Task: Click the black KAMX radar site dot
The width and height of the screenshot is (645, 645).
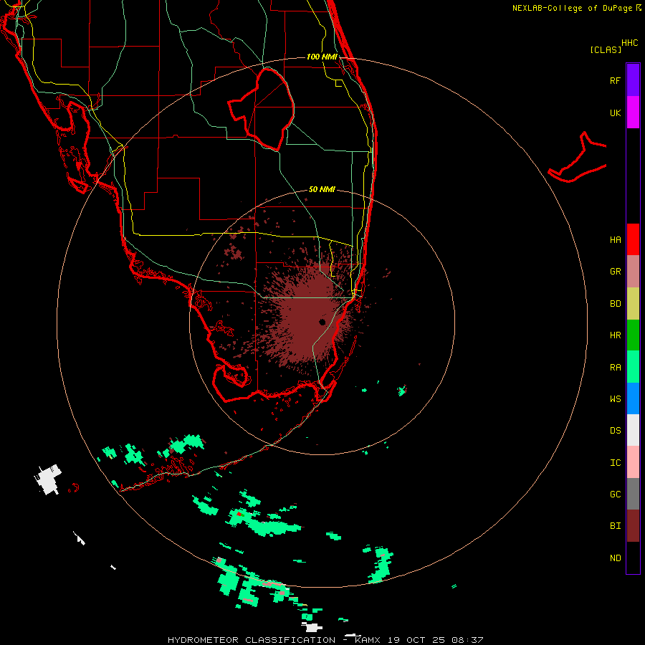Action: (x=322, y=322)
